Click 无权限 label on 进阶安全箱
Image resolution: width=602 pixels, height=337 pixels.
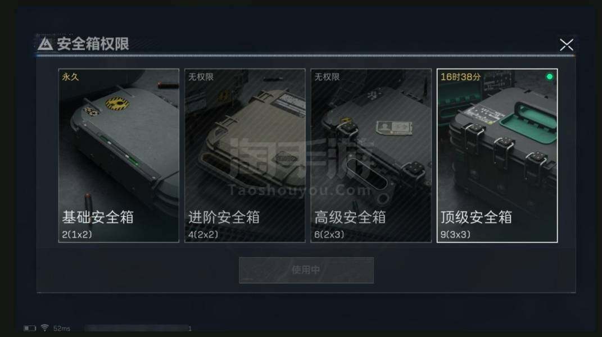click(x=201, y=77)
